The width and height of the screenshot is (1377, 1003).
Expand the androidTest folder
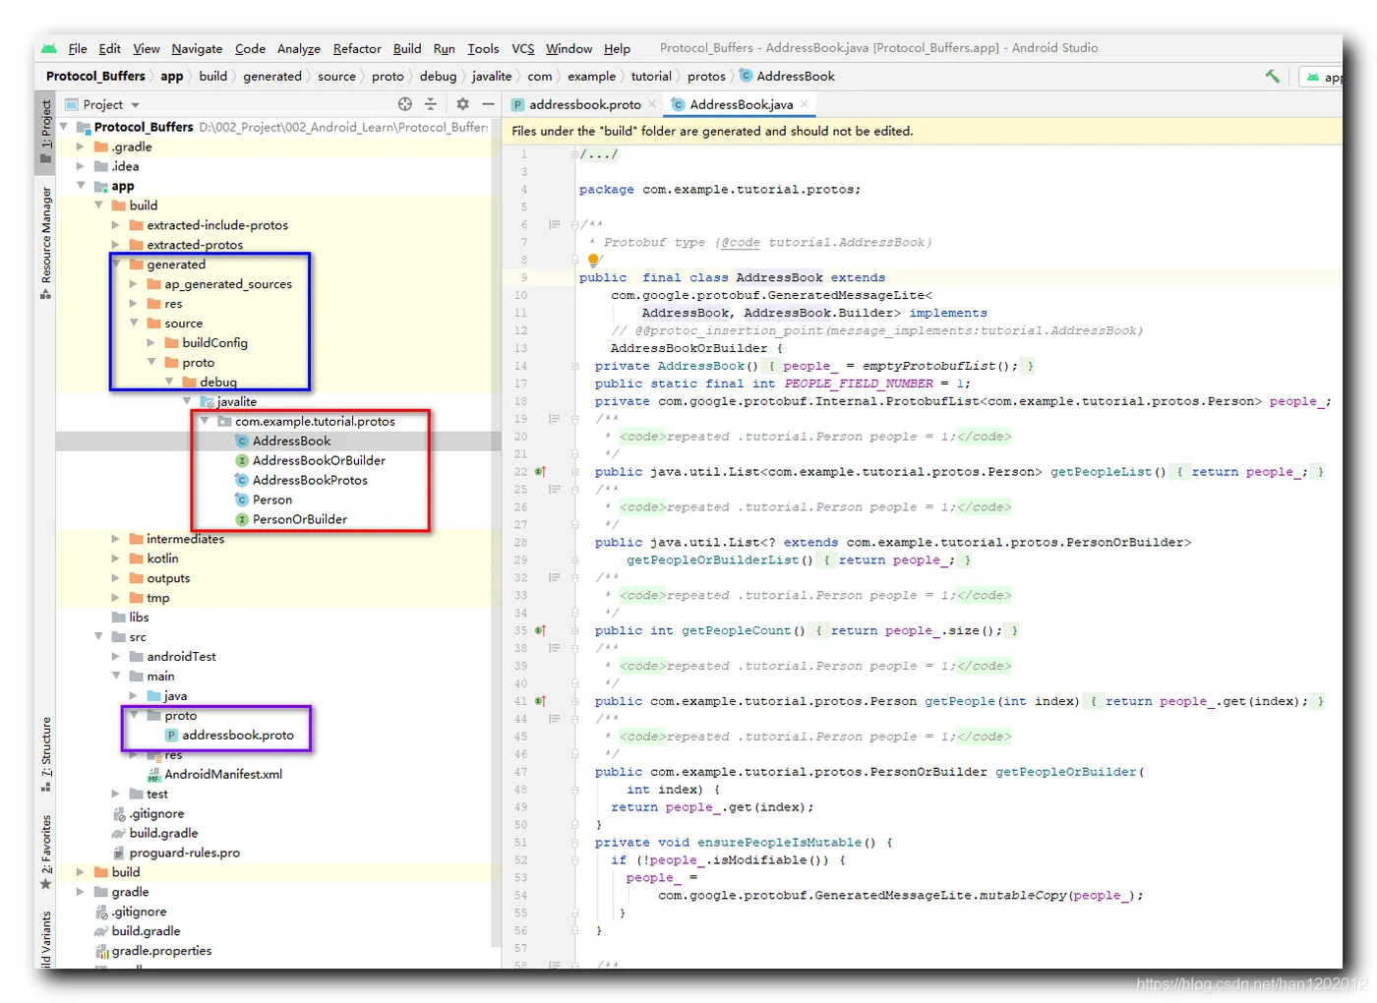tap(116, 657)
